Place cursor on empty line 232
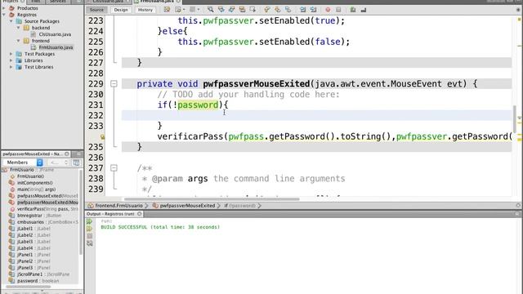Image resolution: width=523 pixels, height=294 pixels. pyautogui.click(x=316, y=115)
